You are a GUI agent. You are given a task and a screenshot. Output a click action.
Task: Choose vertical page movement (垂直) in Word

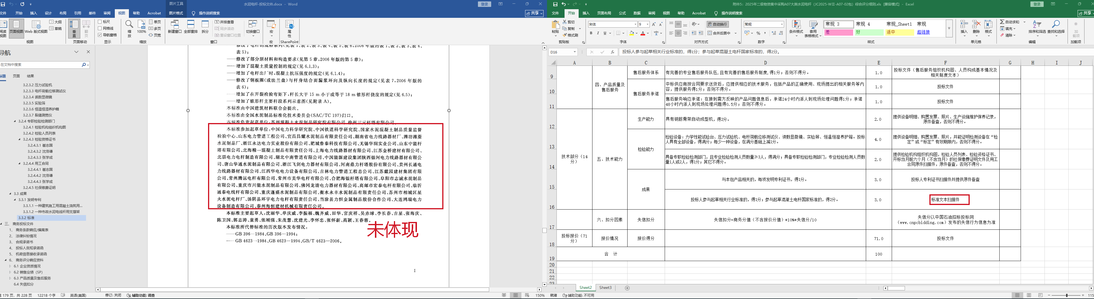[x=74, y=28]
